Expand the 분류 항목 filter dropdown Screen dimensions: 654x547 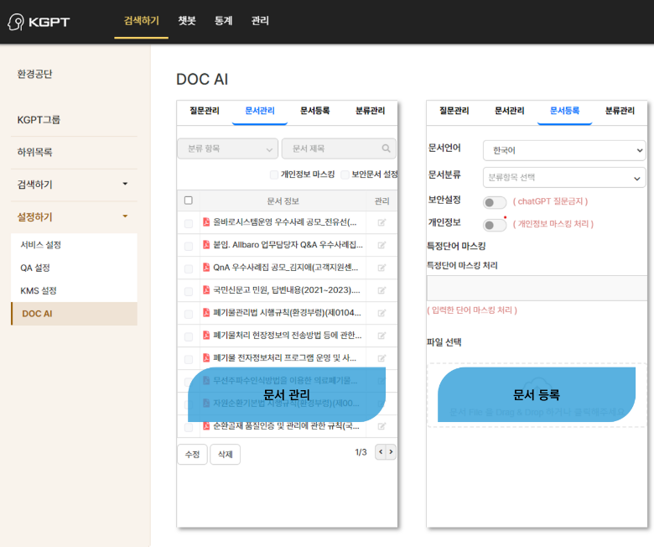[227, 148]
